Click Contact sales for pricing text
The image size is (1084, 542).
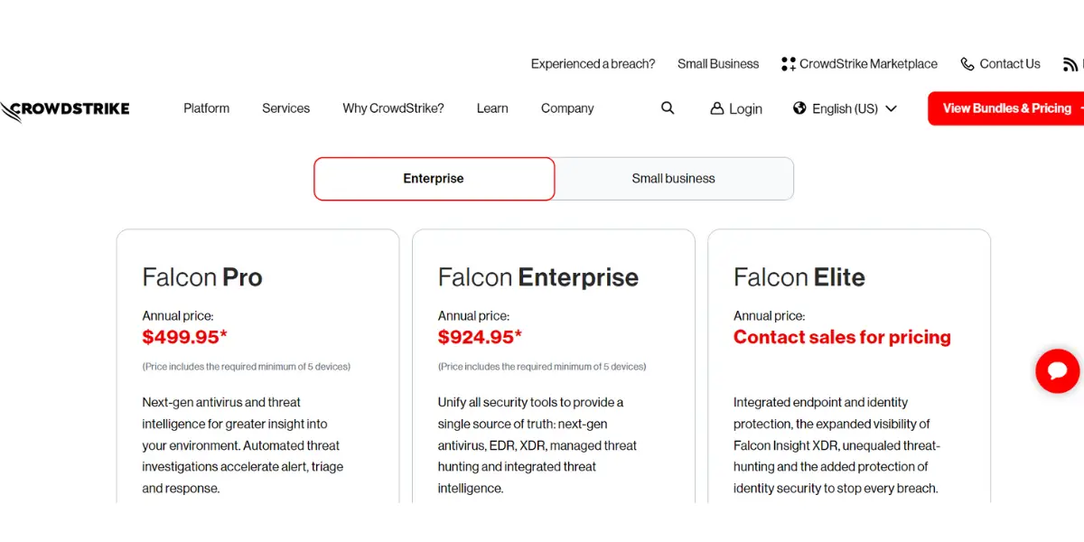click(x=842, y=337)
